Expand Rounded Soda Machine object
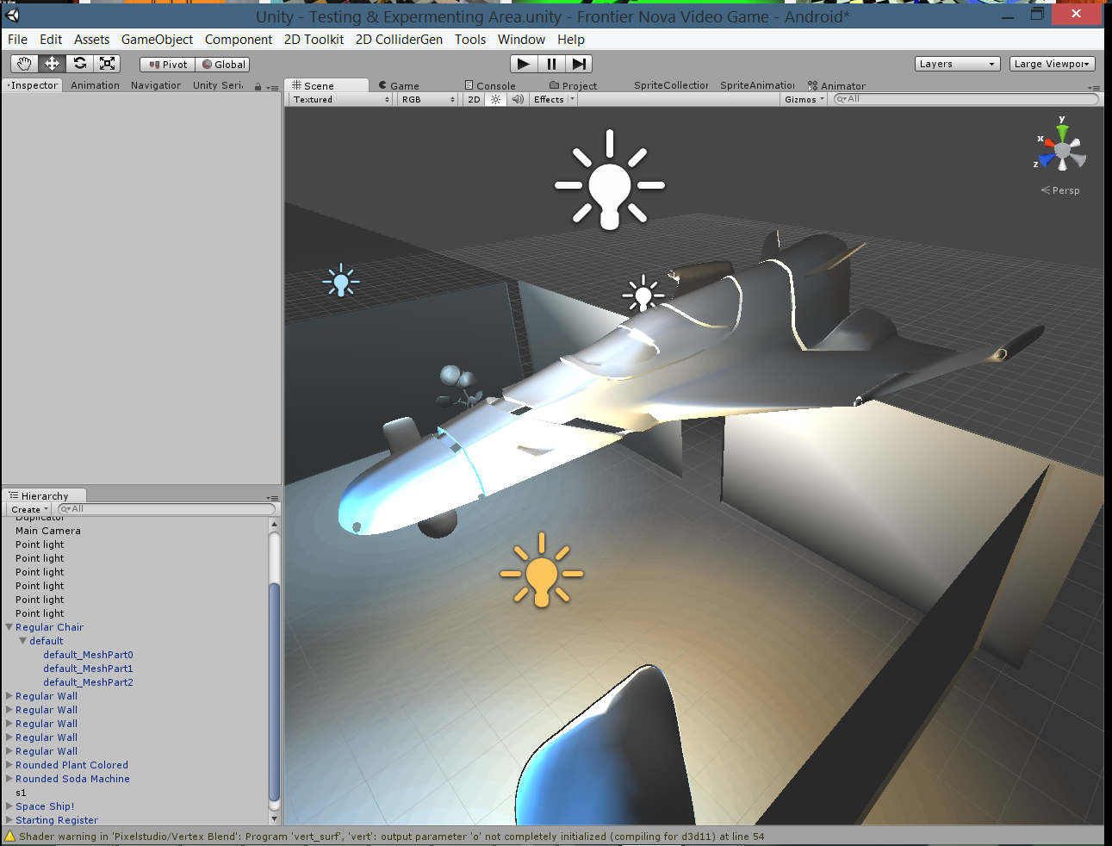This screenshot has width=1112, height=846. point(9,779)
